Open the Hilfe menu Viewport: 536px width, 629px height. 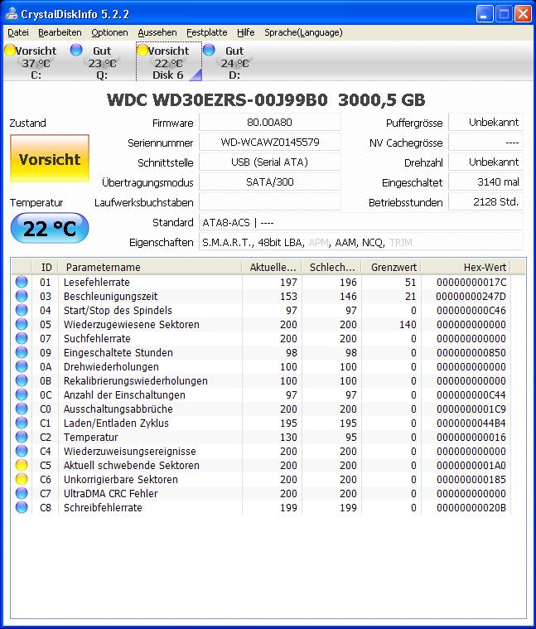tap(245, 32)
